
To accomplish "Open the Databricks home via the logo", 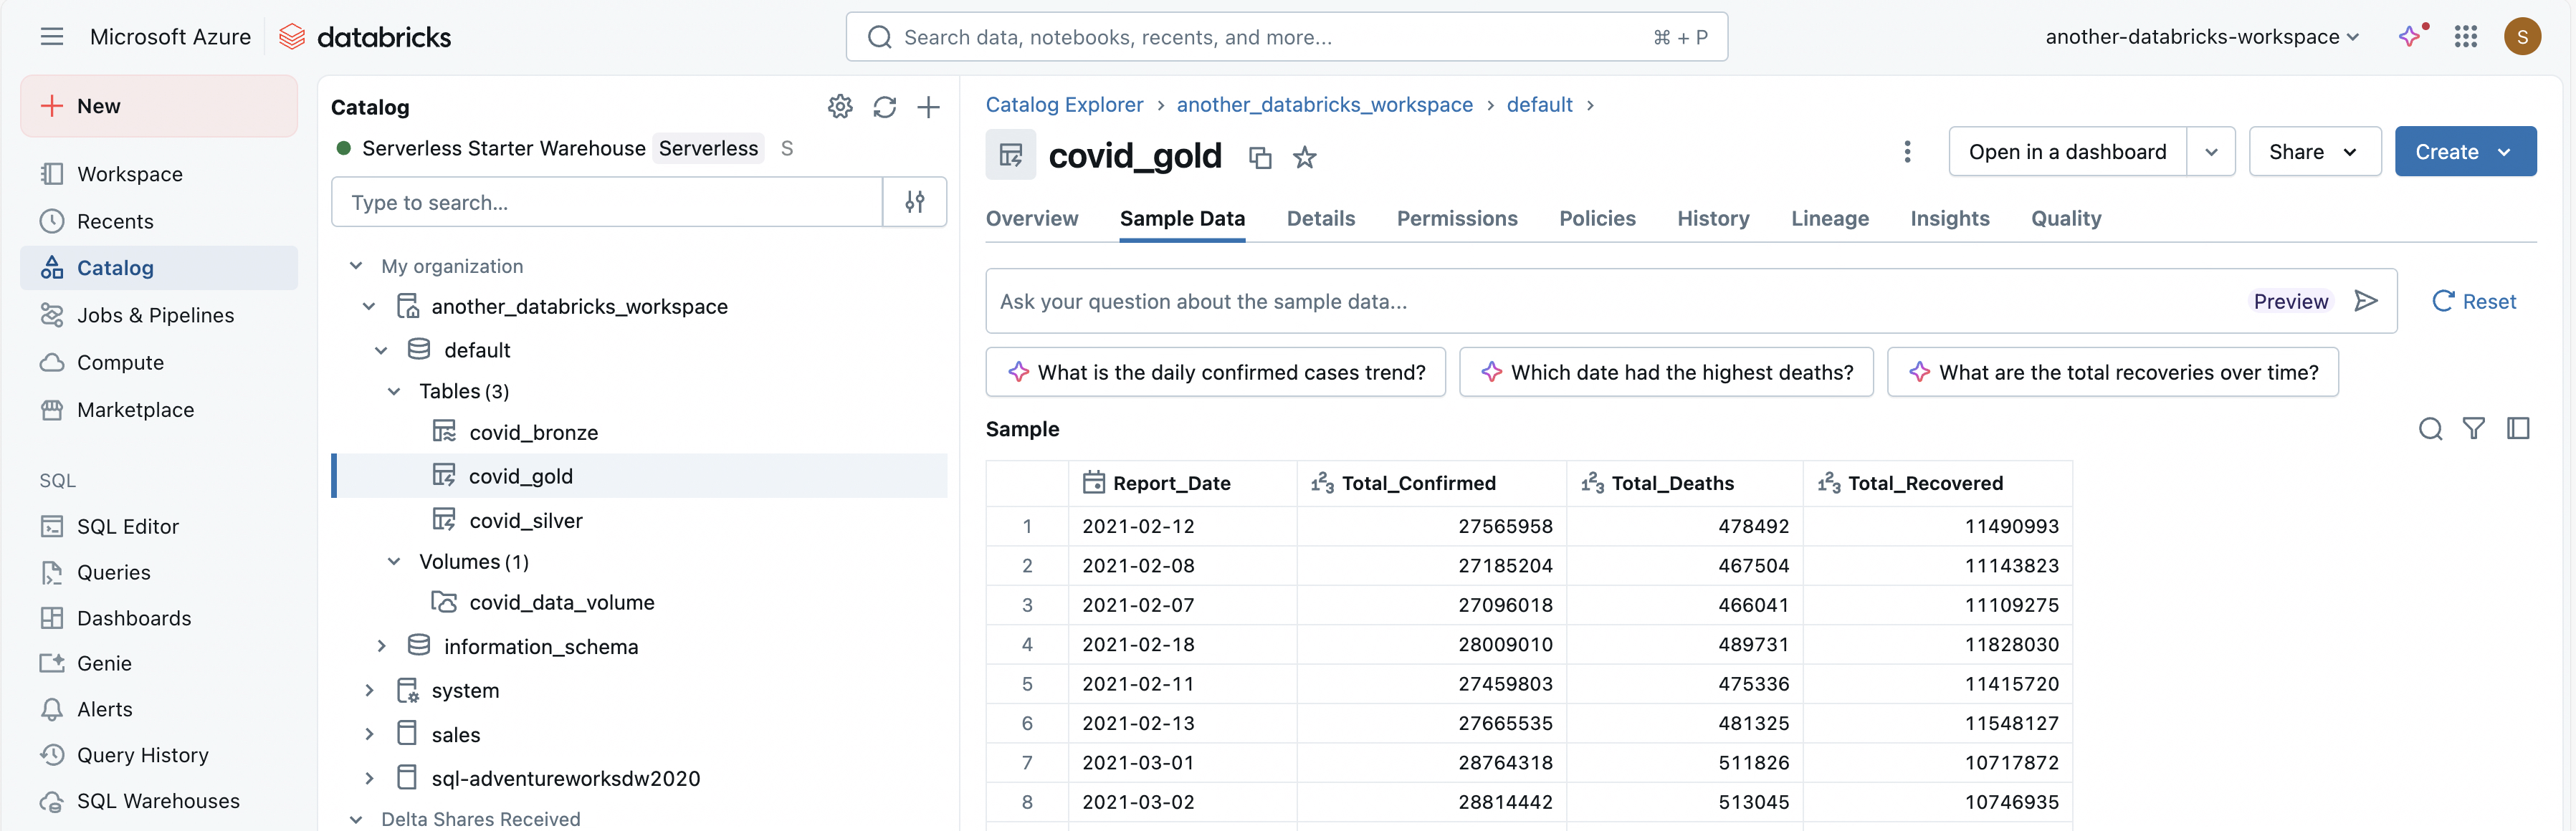I will pyautogui.click(x=366, y=36).
